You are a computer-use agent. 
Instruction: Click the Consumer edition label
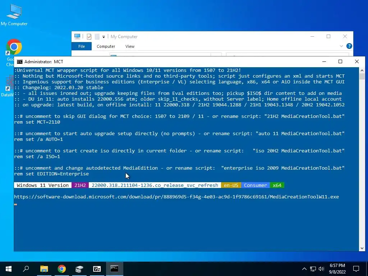pyautogui.click(x=256, y=185)
